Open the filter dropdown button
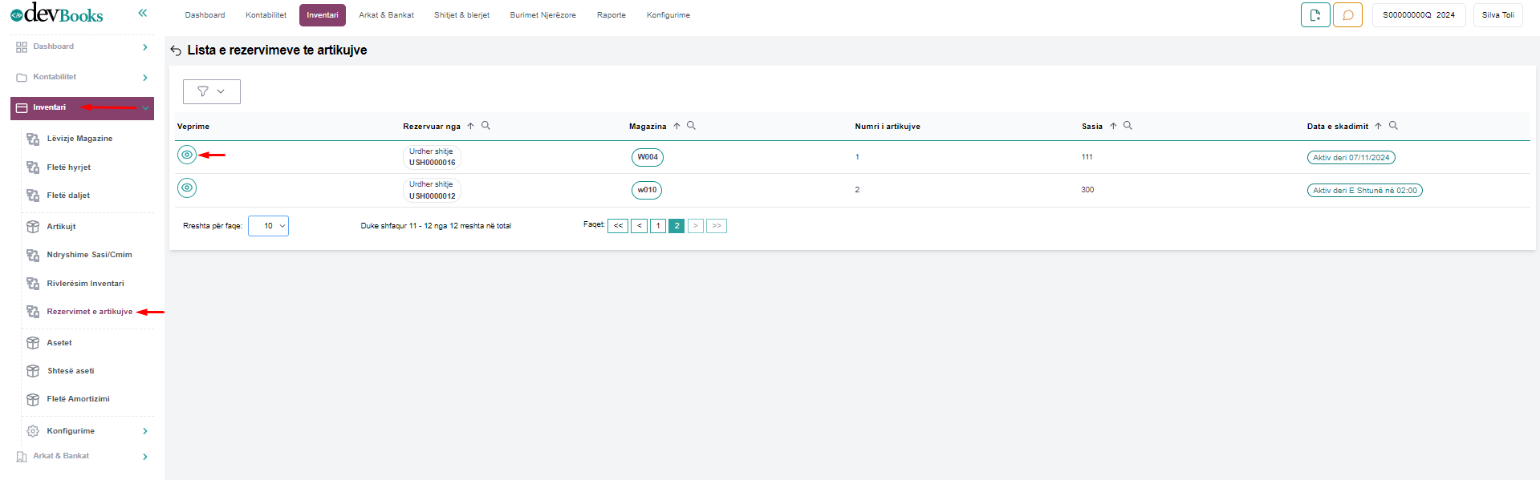The width and height of the screenshot is (1540, 480). coord(211,91)
